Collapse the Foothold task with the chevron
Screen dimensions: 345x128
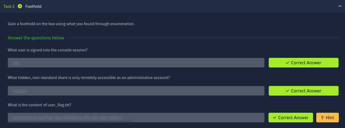pos(340,6)
